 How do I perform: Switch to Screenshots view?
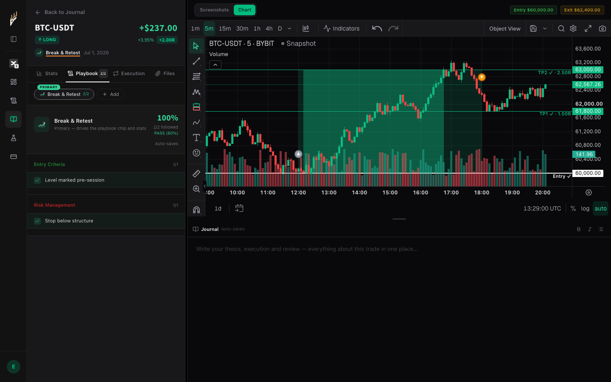[x=214, y=10]
